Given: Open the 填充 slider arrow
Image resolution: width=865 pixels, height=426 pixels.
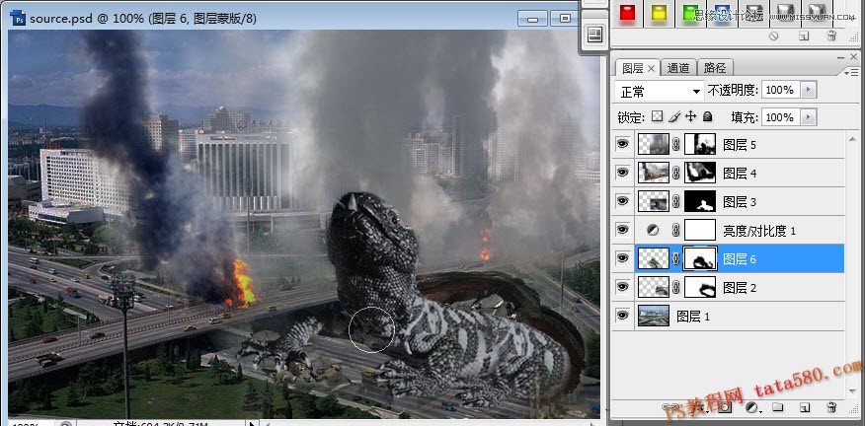Looking at the screenshot, I should coord(809,116).
